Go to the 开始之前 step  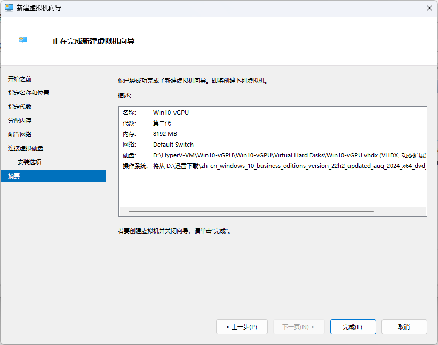pos(20,79)
